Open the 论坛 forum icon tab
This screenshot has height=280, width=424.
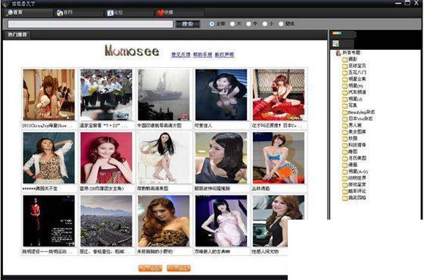pyautogui.click(x=114, y=13)
